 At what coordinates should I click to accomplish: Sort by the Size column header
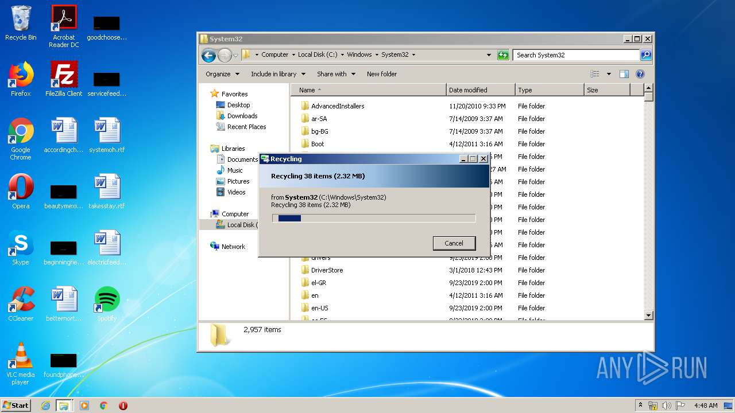(607, 90)
